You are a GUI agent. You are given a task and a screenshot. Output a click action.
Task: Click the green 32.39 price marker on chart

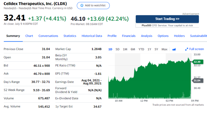(197, 62)
